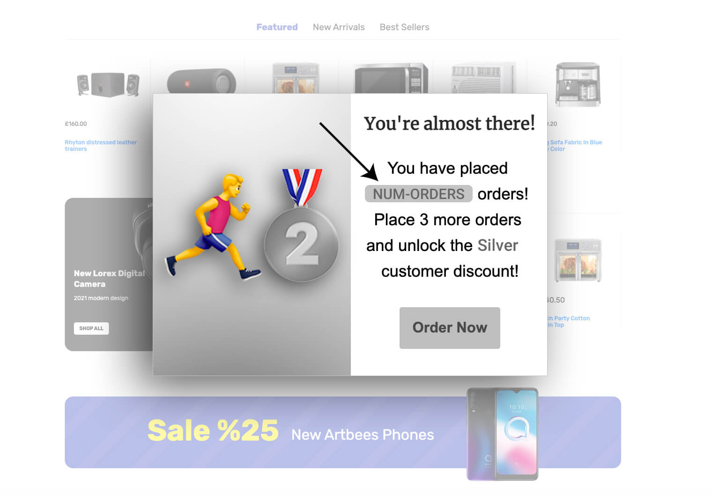This screenshot has height=502, width=712.
Task: Click the silver second-place medal icon
Action: pos(302,225)
